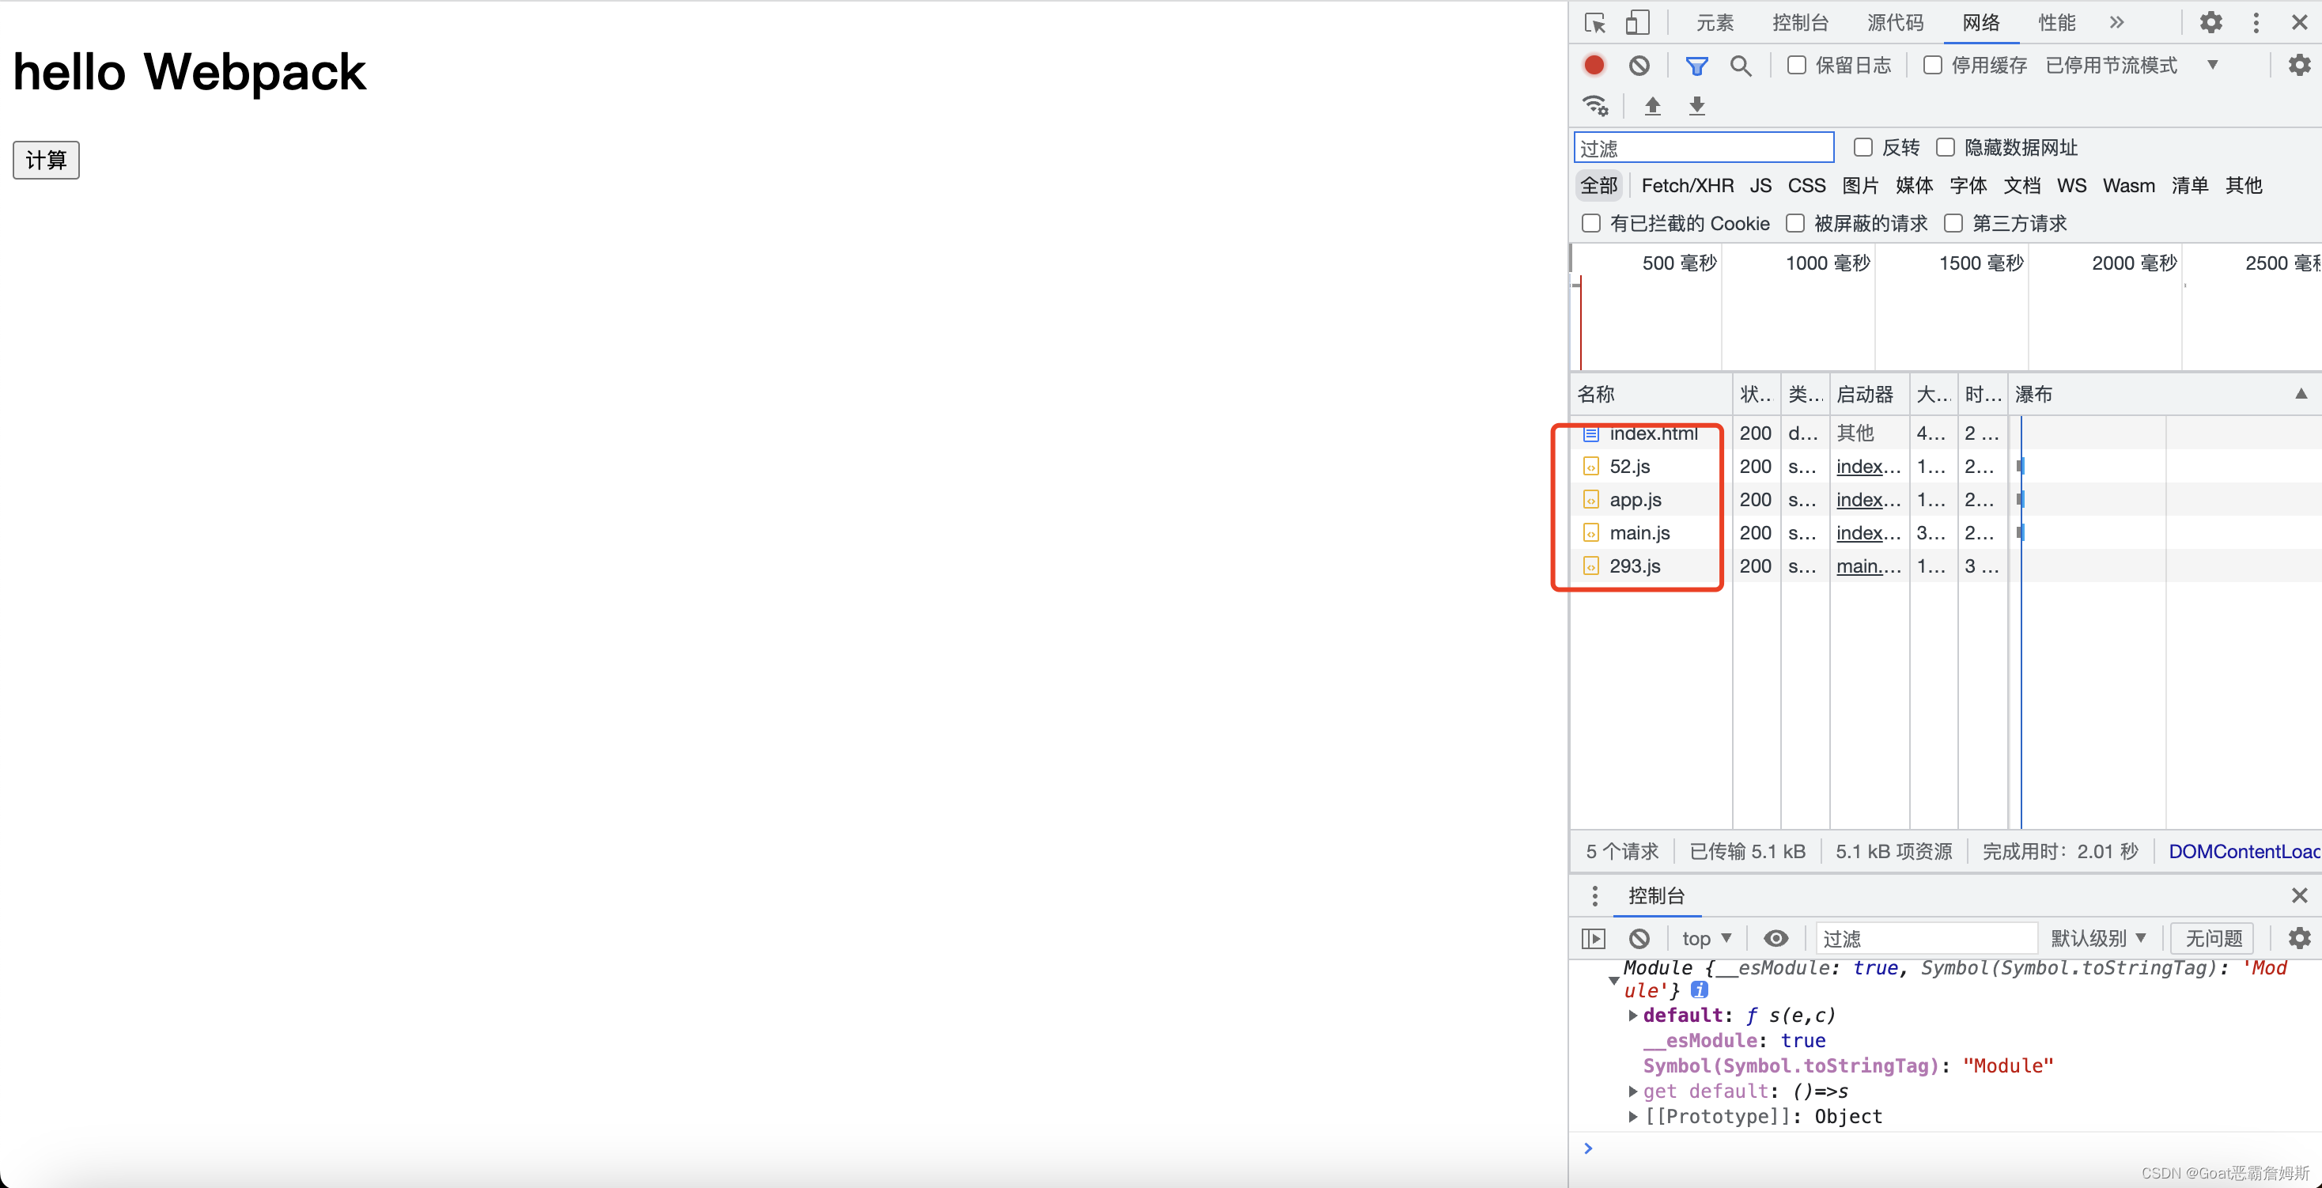Click the 计算 button on page
Screen dimensions: 2322x1188
click(x=46, y=160)
